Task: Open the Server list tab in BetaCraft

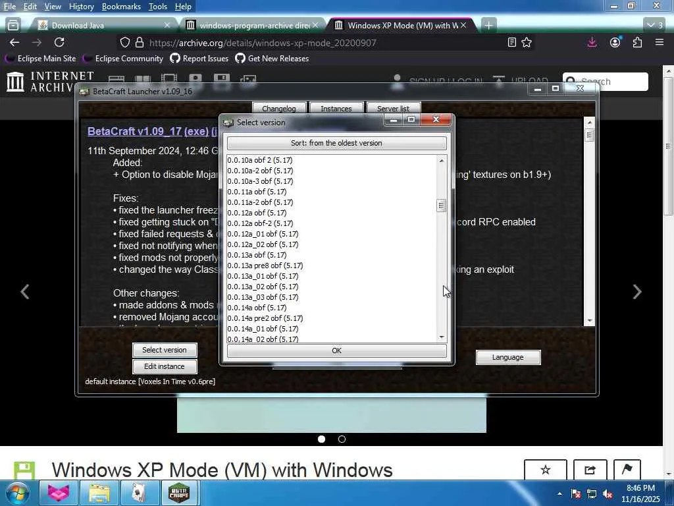Action: click(393, 109)
